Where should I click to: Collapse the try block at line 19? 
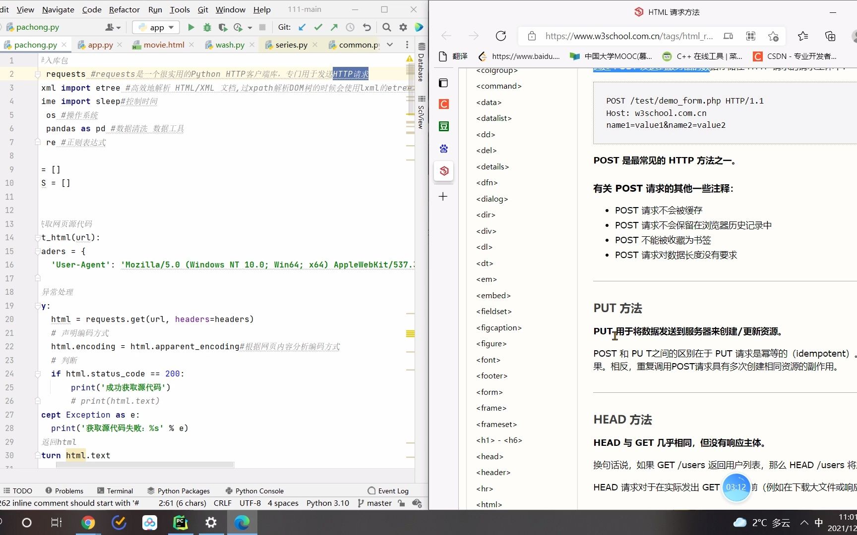pos(38,306)
